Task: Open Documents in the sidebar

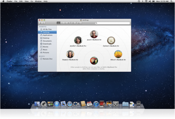Action: (47, 41)
